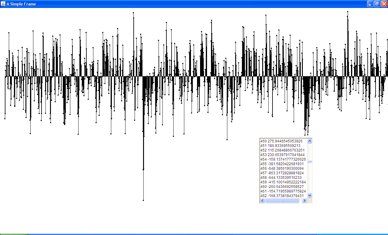This screenshot has height=235, width=388.
Task: Select row "453 230.65397917041844"
Action: click(284, 155)
